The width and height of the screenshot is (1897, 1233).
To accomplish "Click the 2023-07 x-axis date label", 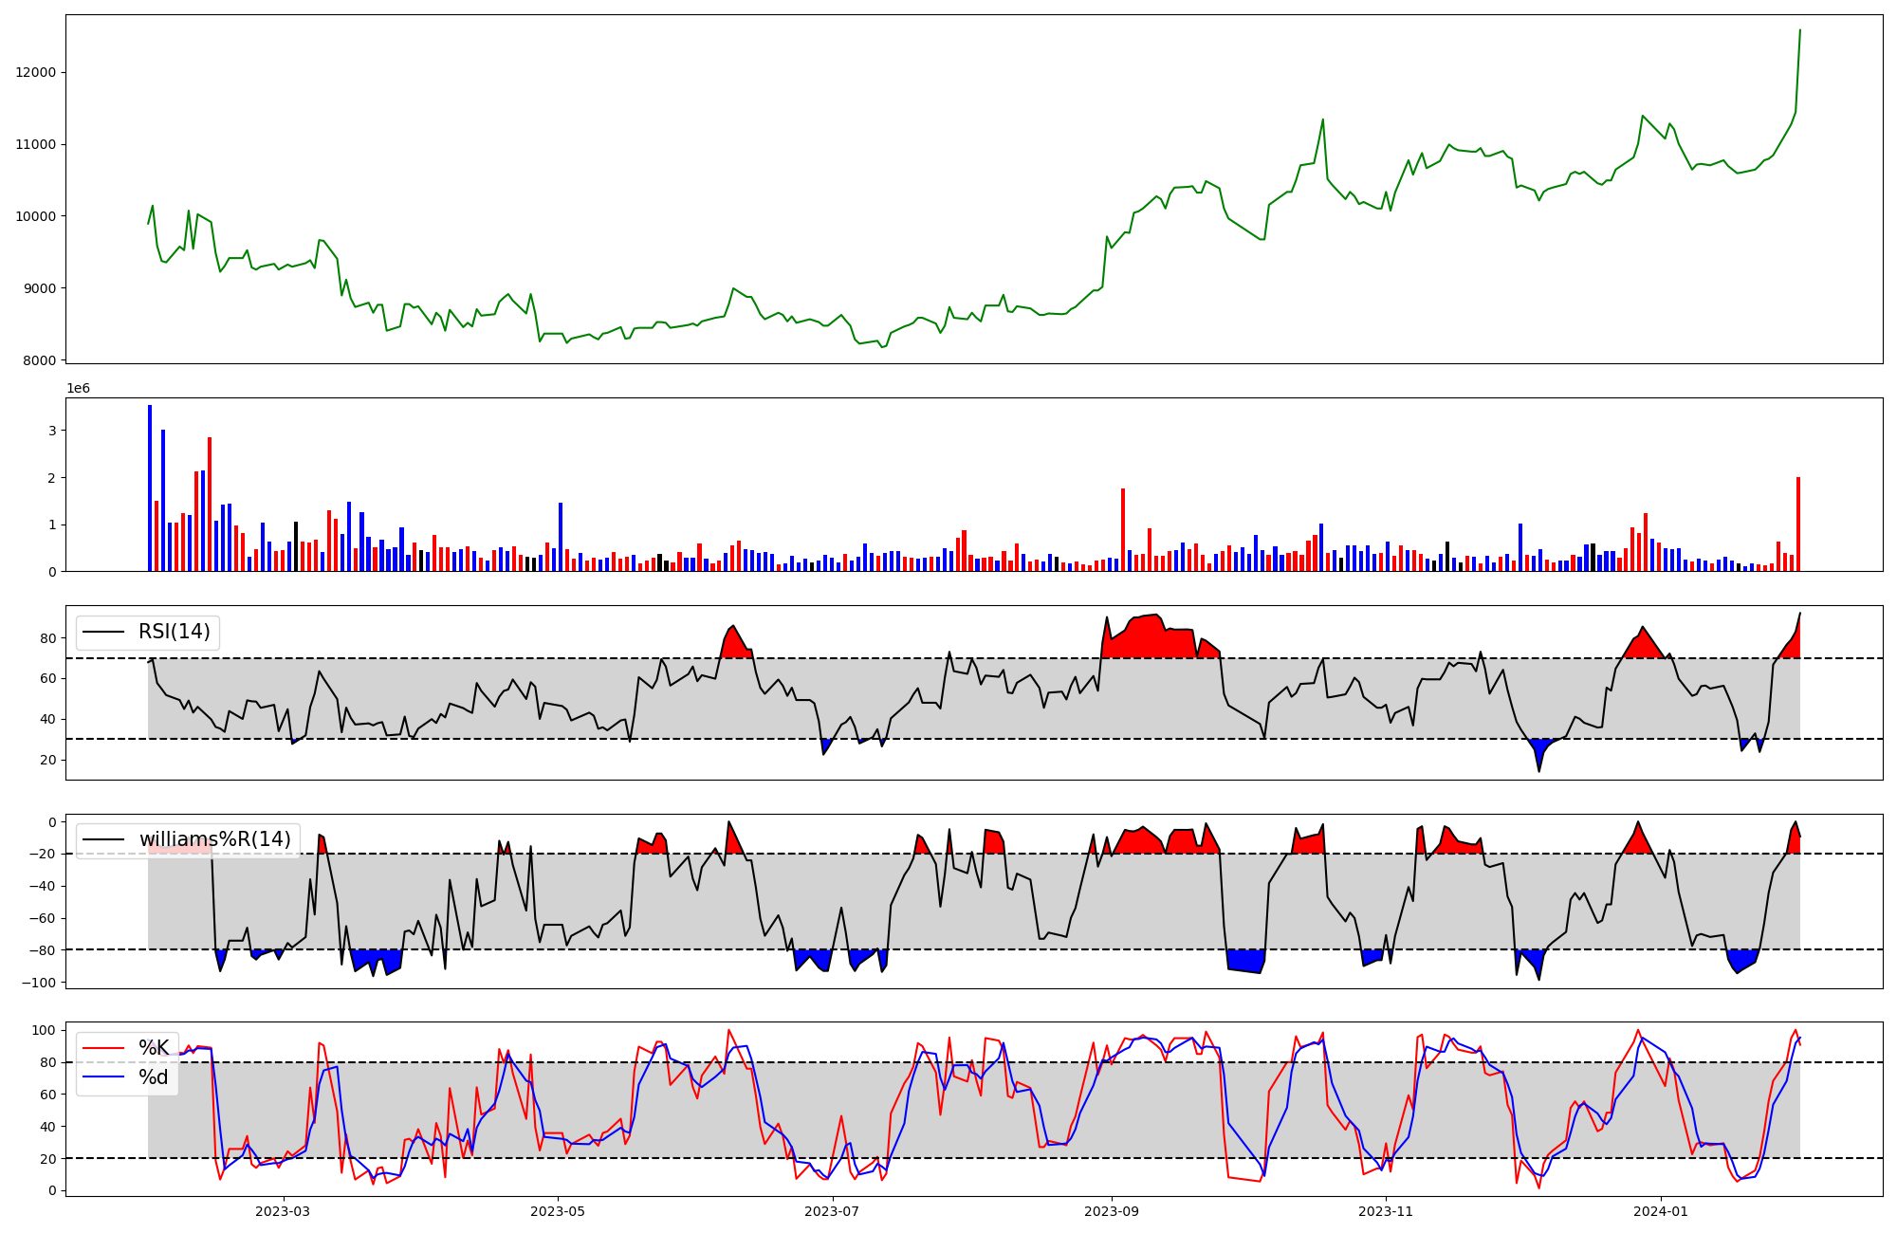I will pyautogui.click(x=832, y=1211).
